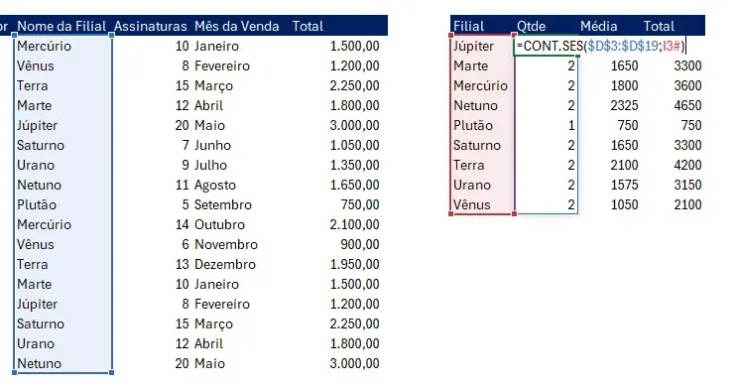
Task: Select the Assinaturas column header
Action: point(151,26)
